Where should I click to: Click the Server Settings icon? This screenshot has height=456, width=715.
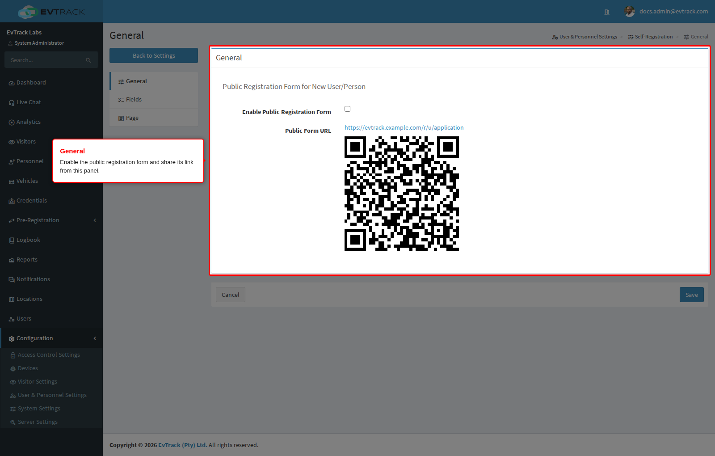[13, 422]
